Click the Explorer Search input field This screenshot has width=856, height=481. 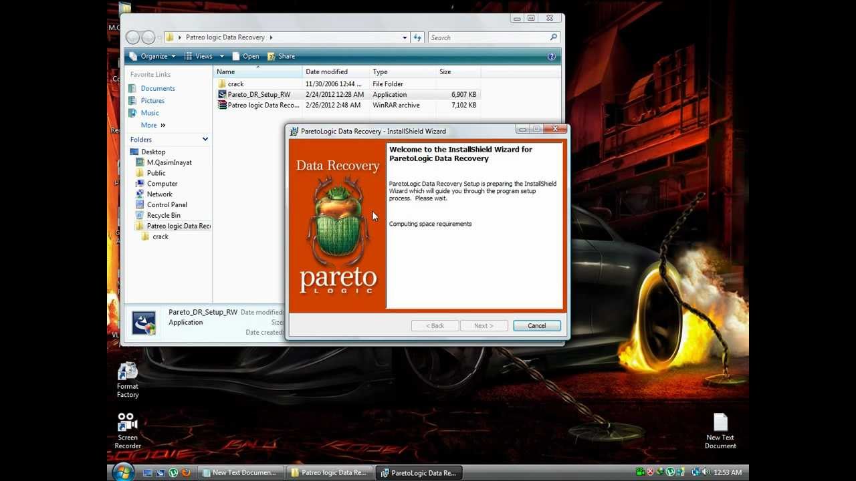pyautogui.click(x=488, y=37)
